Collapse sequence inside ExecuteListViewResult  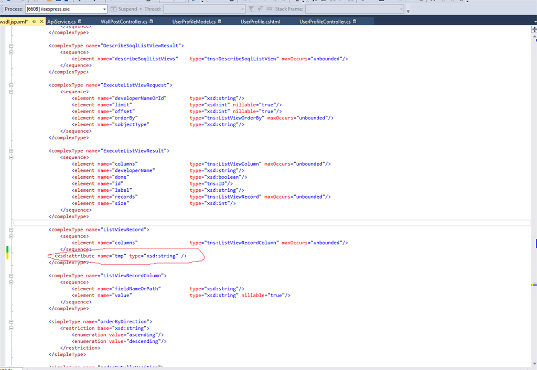12,157
